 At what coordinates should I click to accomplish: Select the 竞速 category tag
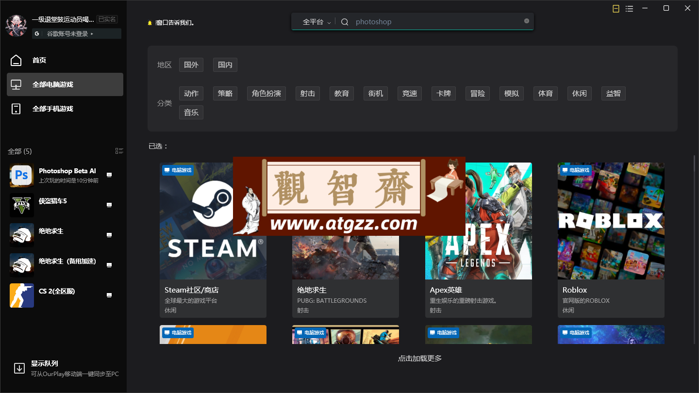point(410,93)
